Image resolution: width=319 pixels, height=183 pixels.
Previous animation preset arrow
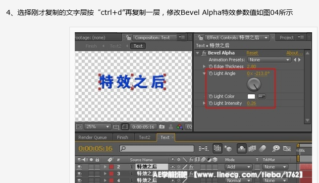tap(295, 60)
